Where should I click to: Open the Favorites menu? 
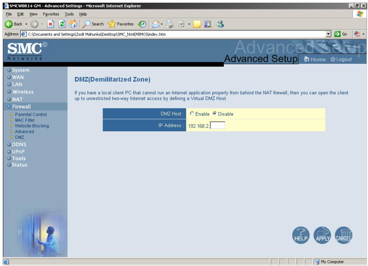[x=51, y=14]
